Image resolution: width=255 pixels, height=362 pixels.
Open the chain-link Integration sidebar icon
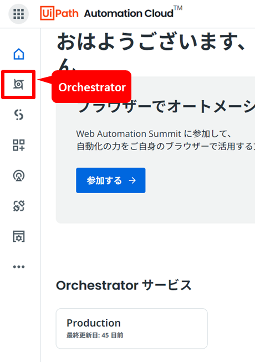pos(19,206)
